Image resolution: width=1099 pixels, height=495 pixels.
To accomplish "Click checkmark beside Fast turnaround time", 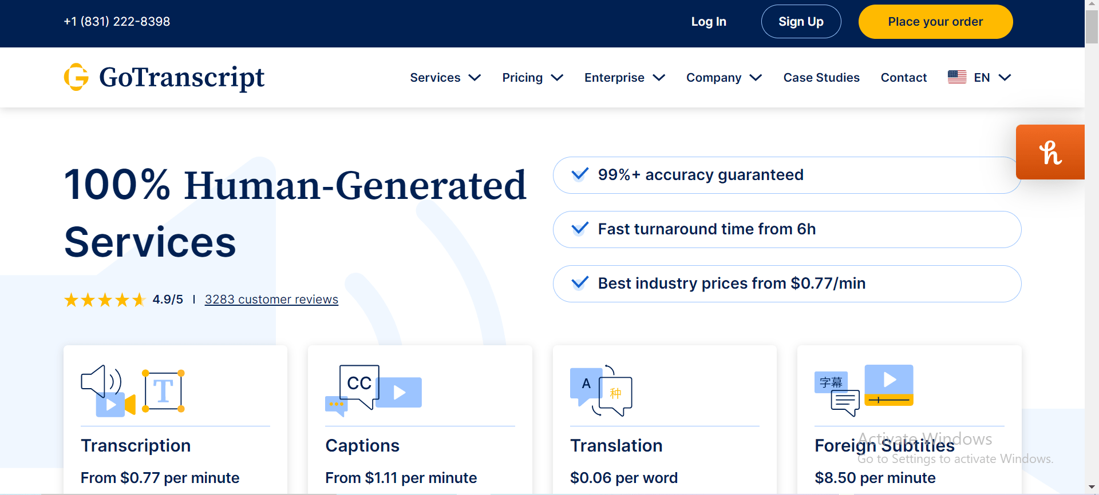I will pos(580,229).
